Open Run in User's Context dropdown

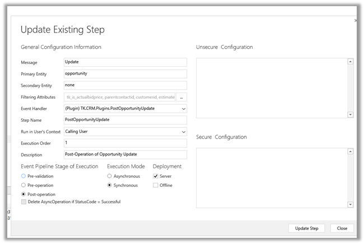(184, 131)
